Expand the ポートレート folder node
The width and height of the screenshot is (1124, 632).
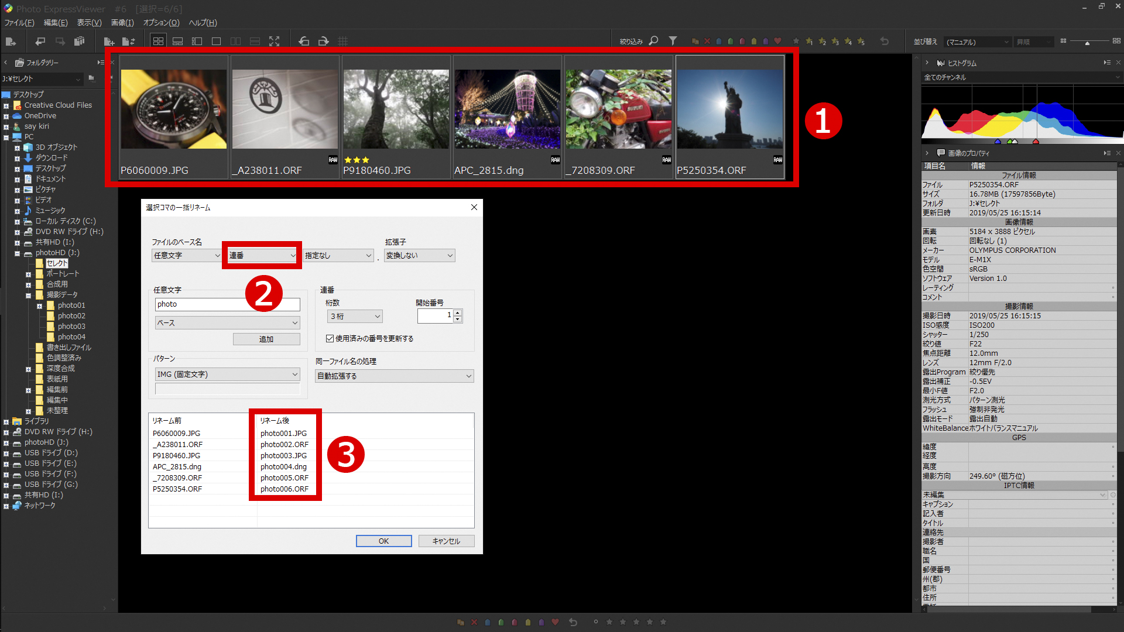pyautogui.click(x=28, y=274)
